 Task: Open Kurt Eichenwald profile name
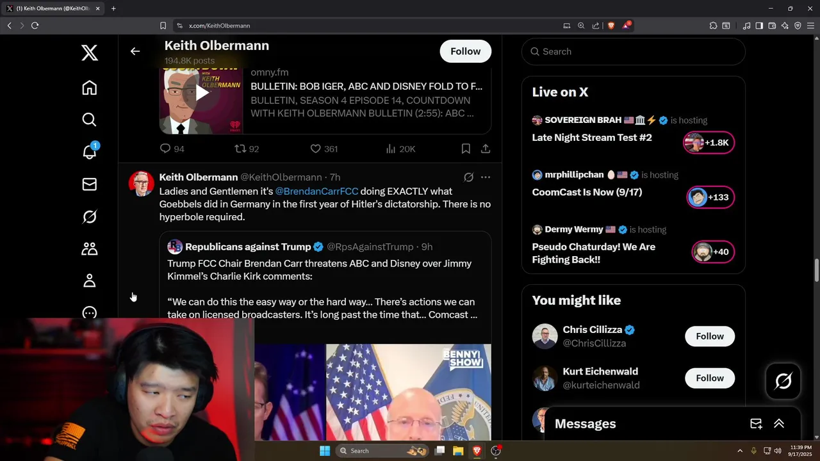(600, 371)
